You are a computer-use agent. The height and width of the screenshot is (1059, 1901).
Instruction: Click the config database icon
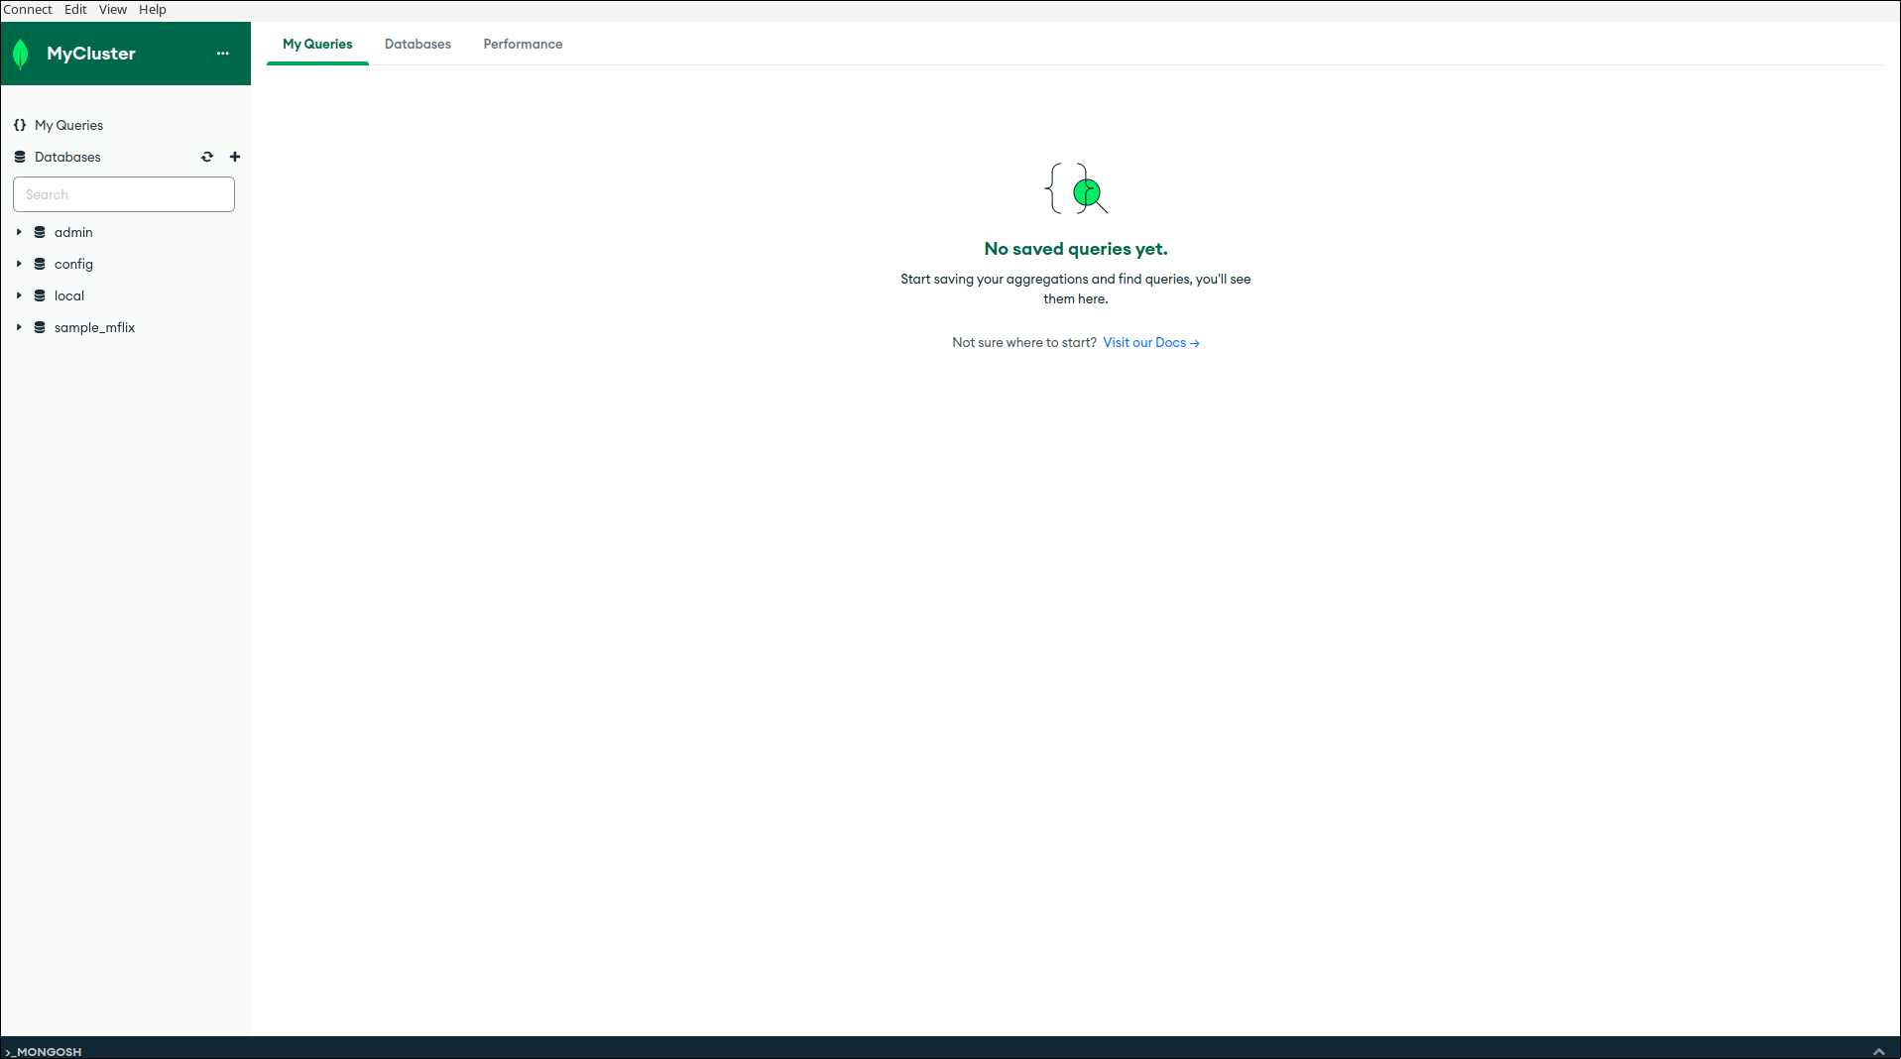point(40,264)
